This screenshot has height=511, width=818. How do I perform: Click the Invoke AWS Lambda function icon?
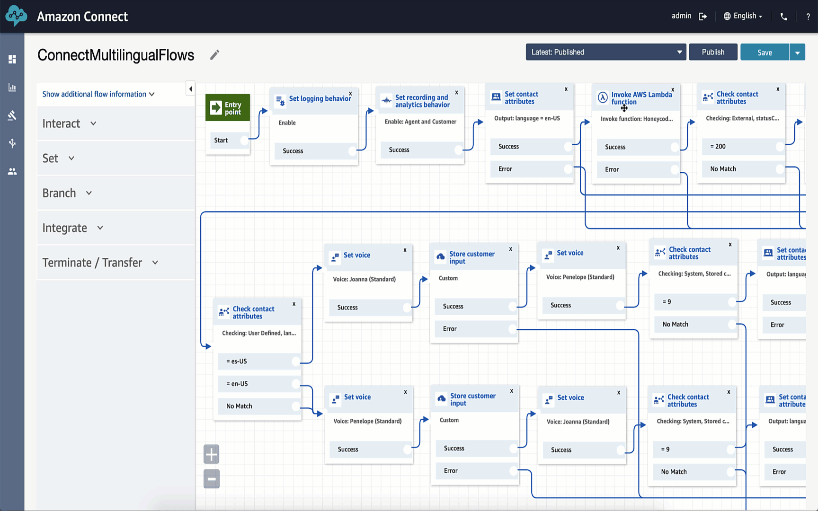tap(603, 97)
